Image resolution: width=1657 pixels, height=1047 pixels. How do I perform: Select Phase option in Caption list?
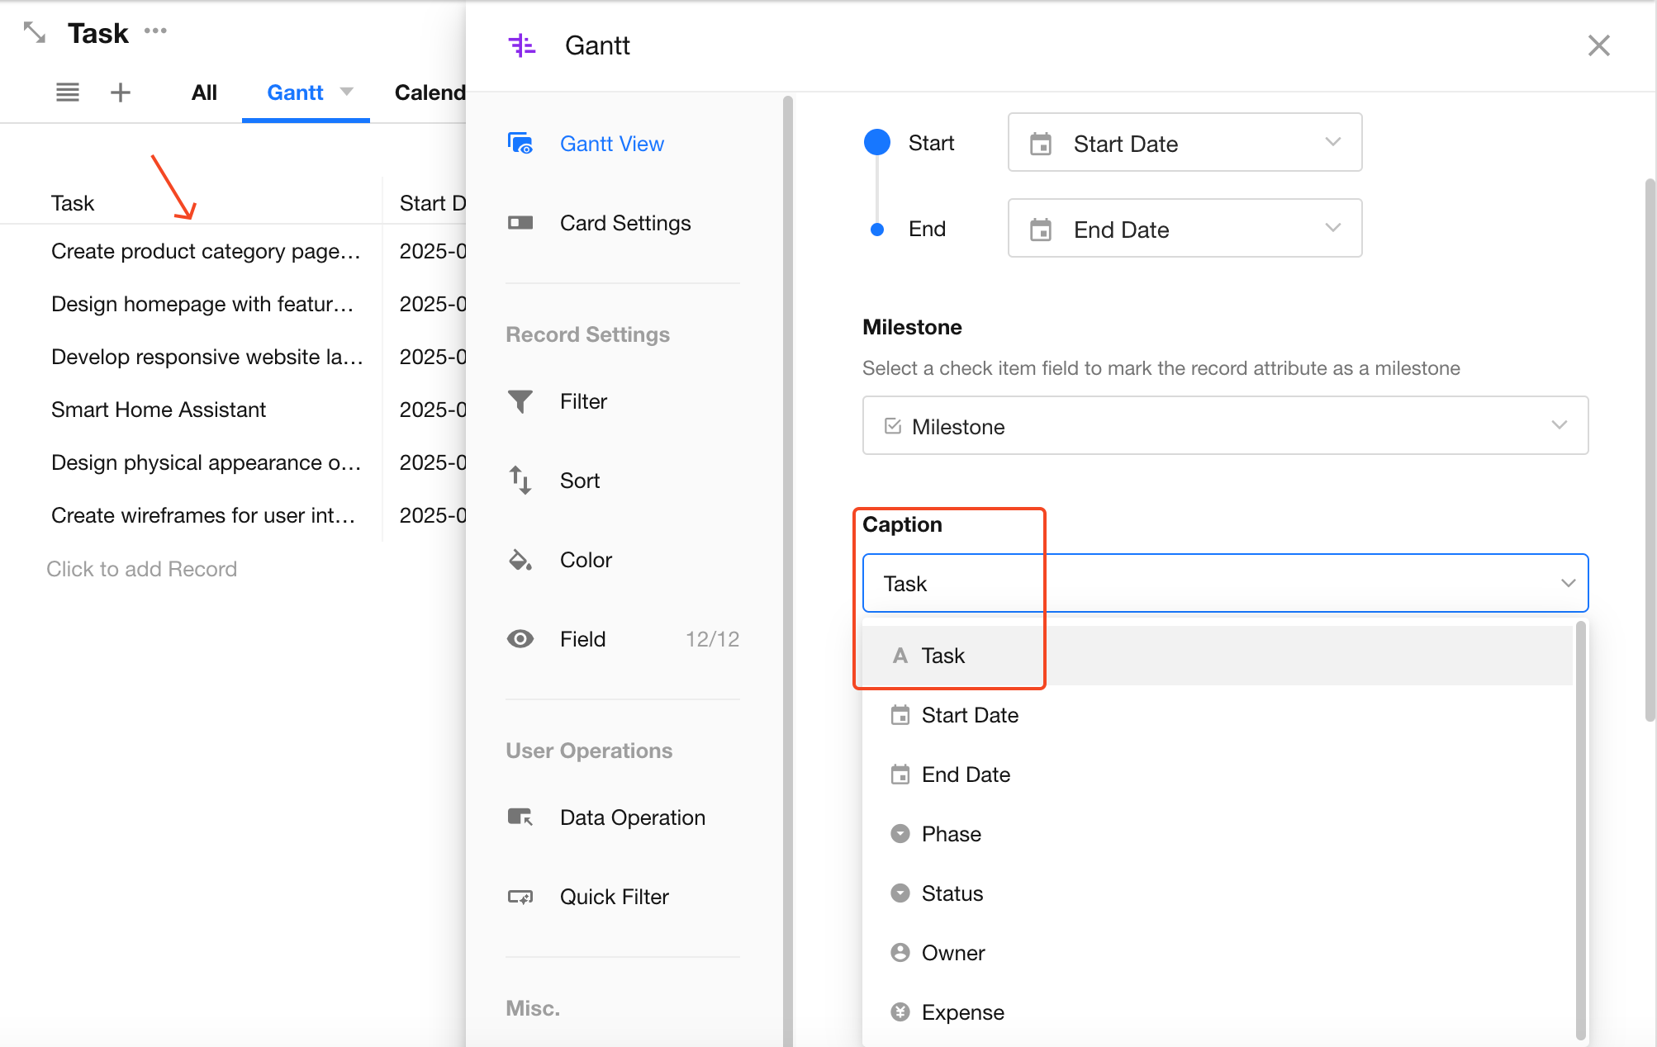[952, 834]
